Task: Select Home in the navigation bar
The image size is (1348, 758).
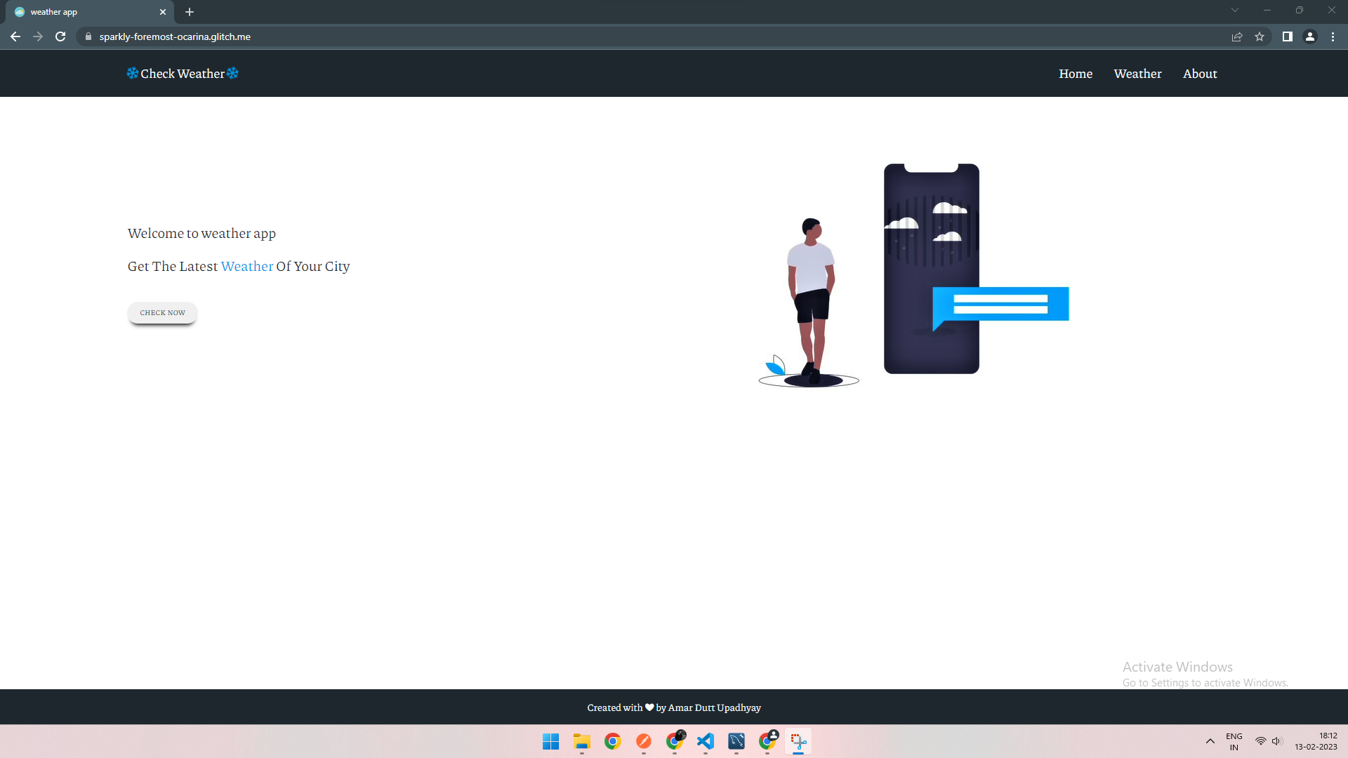Action: tap(1075, 73)
